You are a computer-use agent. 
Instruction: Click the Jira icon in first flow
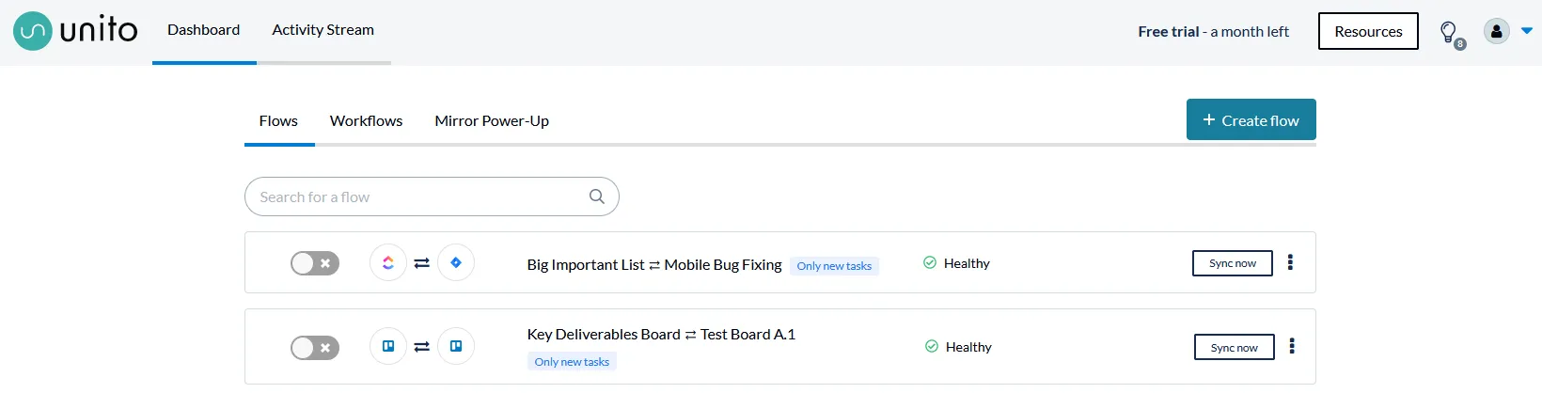(x=456, y=263)
